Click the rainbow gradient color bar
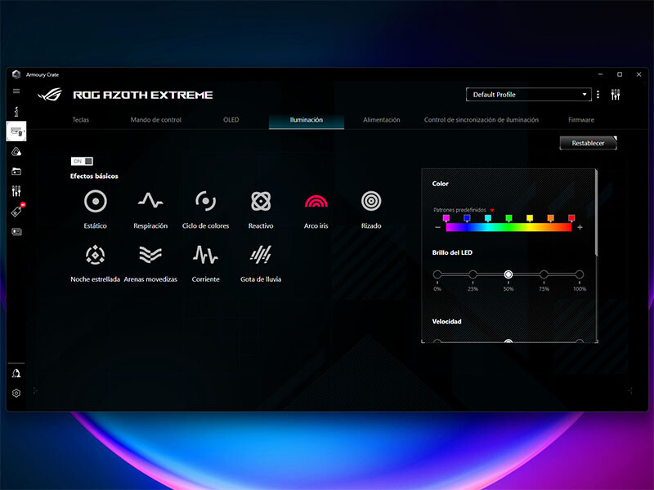The image size is (654, 490). click(508, 228)
